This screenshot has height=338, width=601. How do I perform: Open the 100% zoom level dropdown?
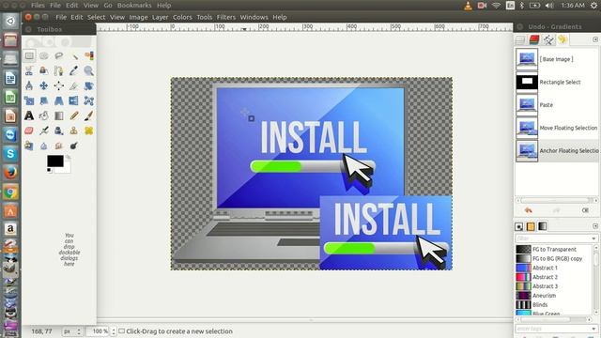[x=101, y=331]
